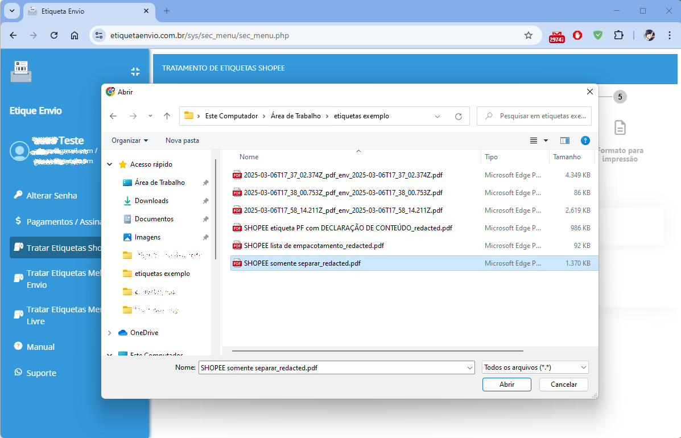Go up one folder level

click(x=167, y=116)
